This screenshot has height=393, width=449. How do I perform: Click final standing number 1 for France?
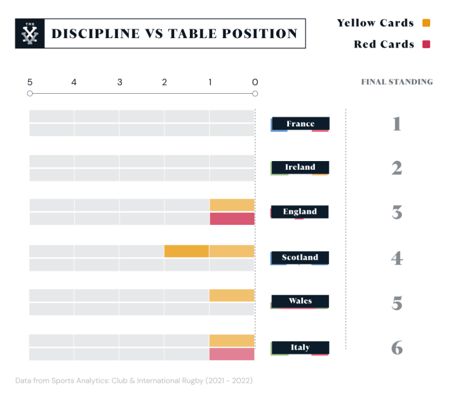coord(397,124)
